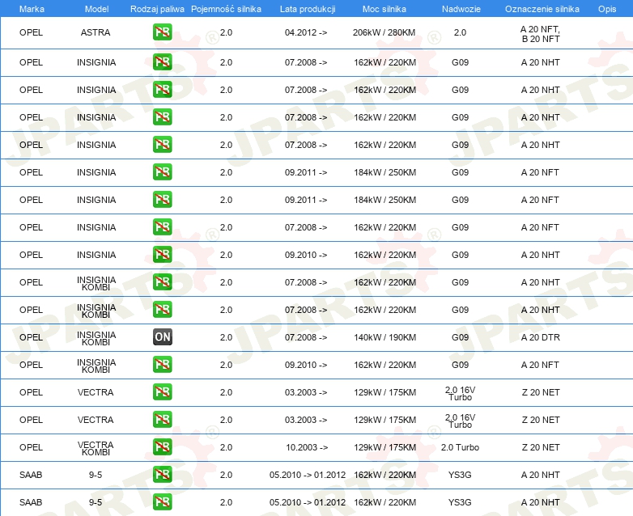Sort by the Marka column header
The height and width of the screenshot is (516, 633).
[32, 9]
